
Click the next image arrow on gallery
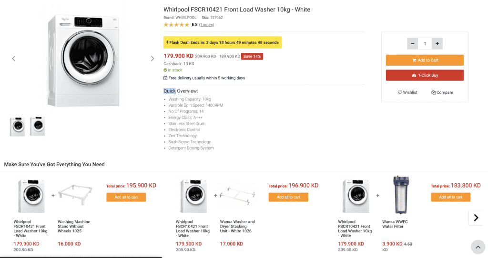pos(152,59)
